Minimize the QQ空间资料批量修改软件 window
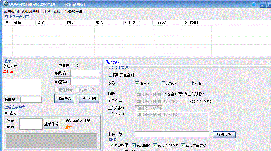 click(x=263, y=4)
